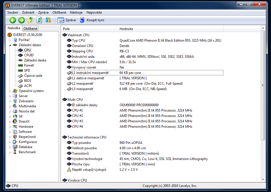Click the Up one level toolbar icon
The height and width of the screenshot is (192, 271).
point(30,20)
